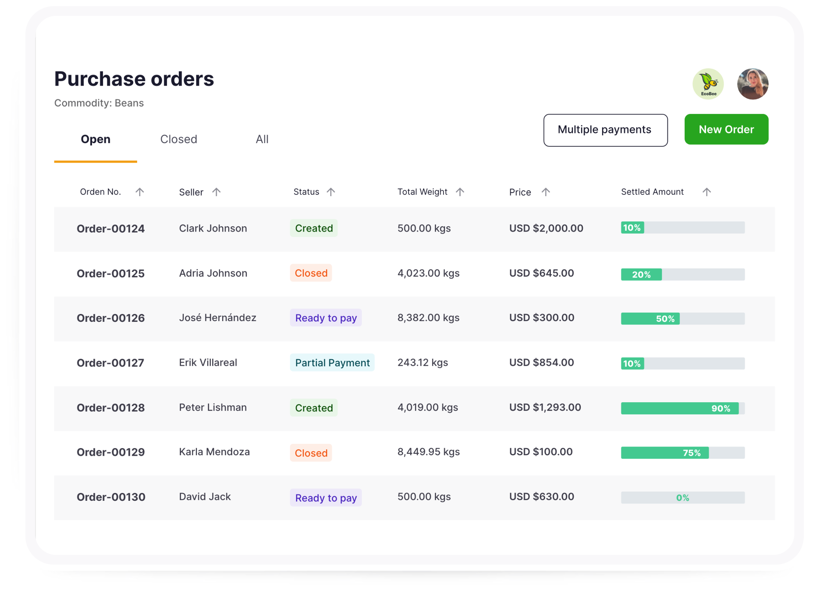
Task: Switch to the All tab
Action: click(x=262, y=139)
